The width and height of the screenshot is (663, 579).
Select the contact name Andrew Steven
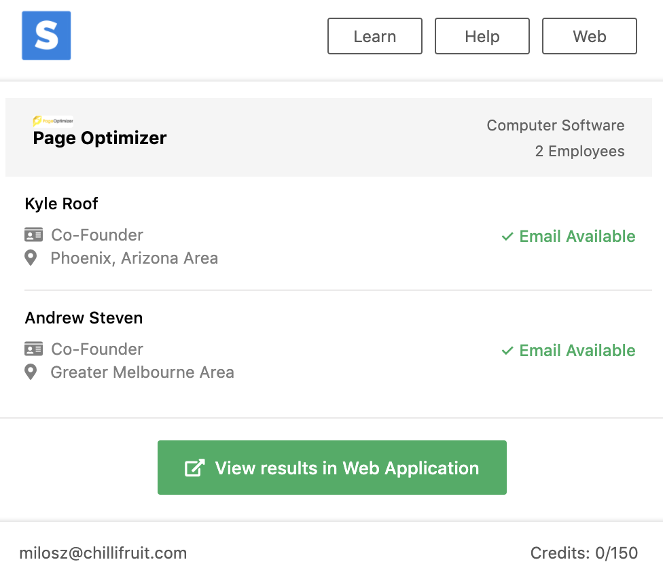click(84, 318)
